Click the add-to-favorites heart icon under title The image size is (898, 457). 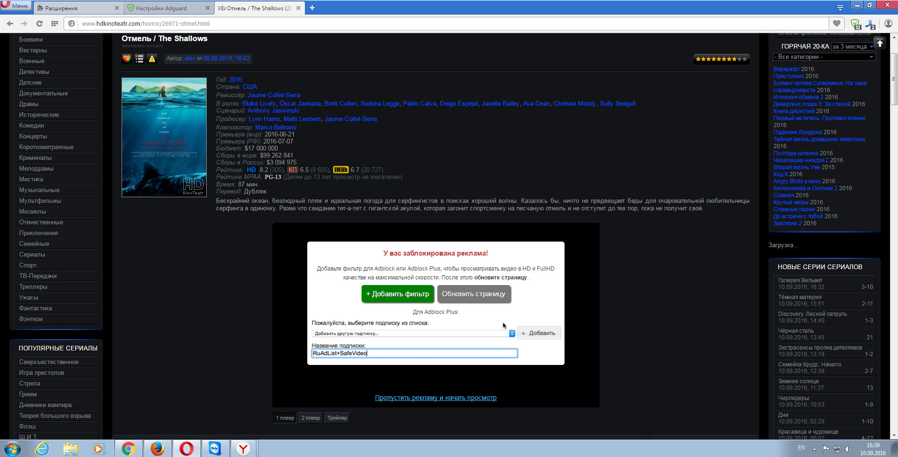pos(127,58)
